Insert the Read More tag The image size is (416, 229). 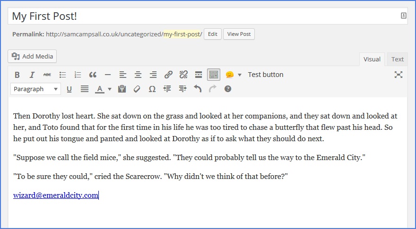pos(199,75)
